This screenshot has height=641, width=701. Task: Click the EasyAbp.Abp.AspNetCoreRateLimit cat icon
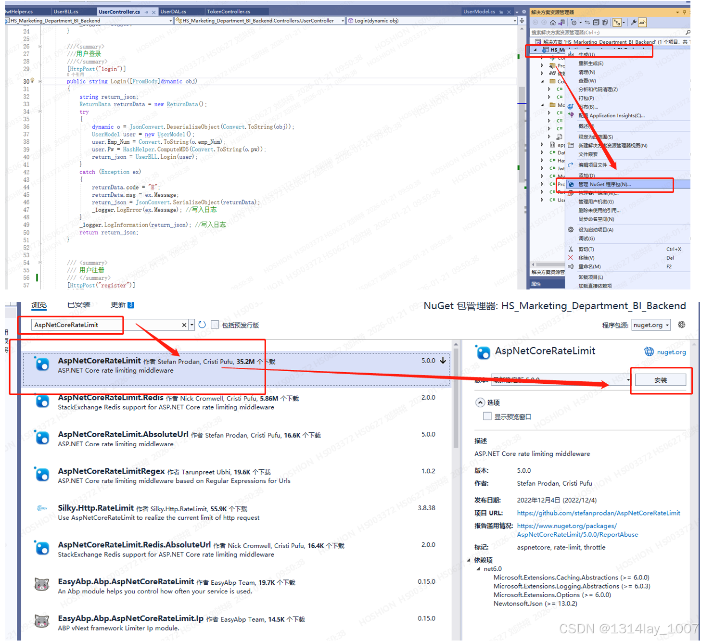(x=42, y=585)
